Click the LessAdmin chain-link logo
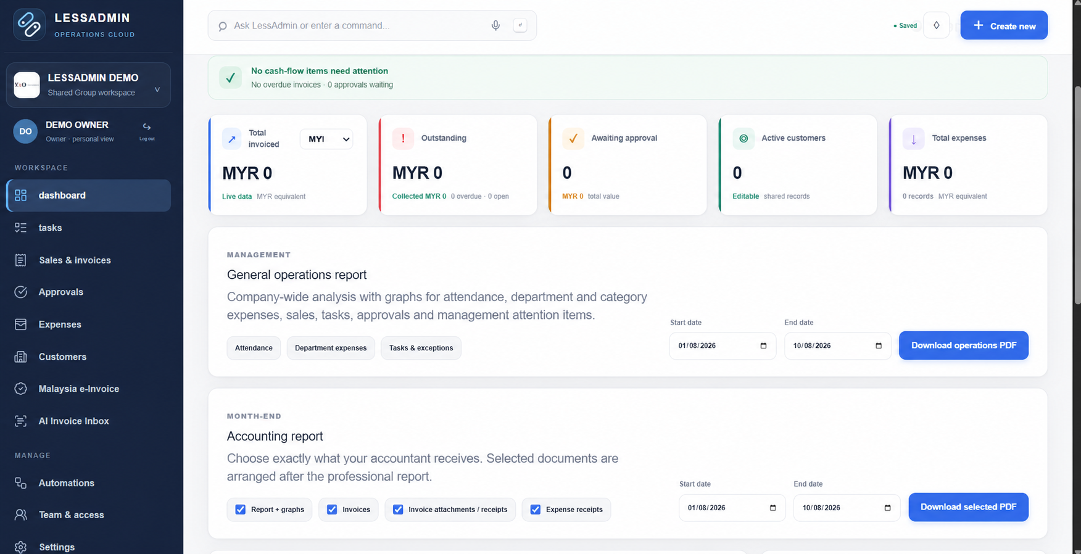This screenshot has height=554, width=1081. point(29,25)
